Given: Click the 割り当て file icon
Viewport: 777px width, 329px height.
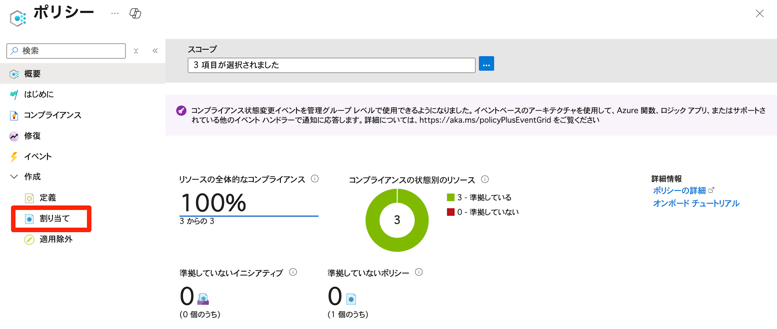Looking at the screenshot, I should (x=29, y=219).
